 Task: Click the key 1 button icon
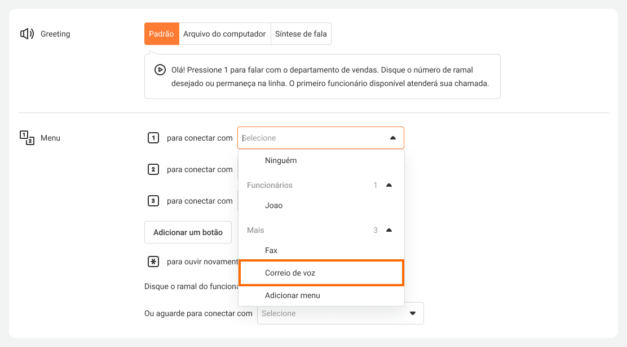tap(153, 138)
